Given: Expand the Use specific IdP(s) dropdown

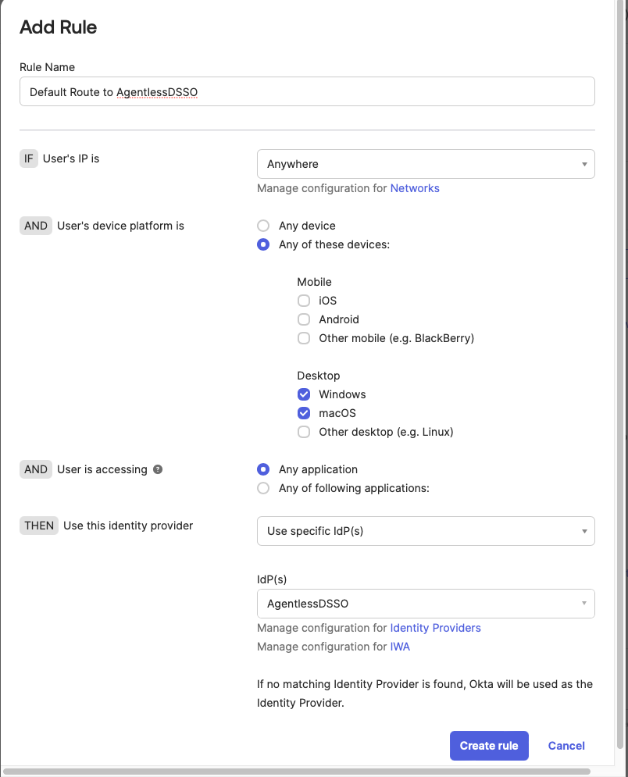Looking at the screenshot, I should coord(426,531).
